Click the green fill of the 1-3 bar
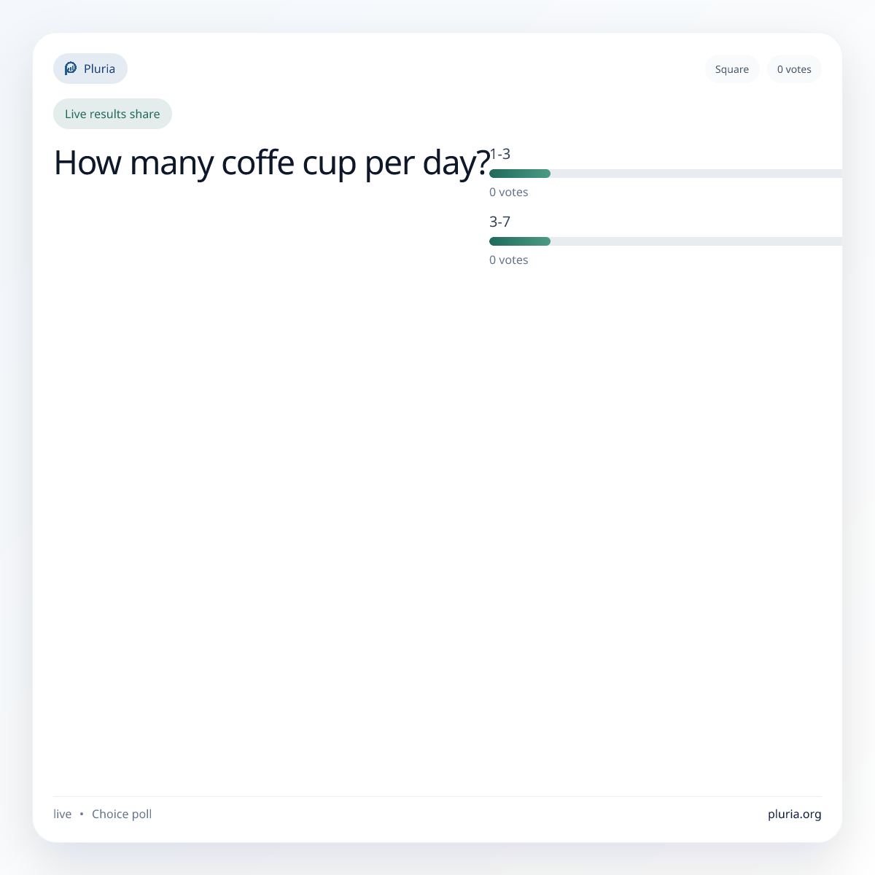Screen dimensions: 875x875 click(x=519, y=174)
